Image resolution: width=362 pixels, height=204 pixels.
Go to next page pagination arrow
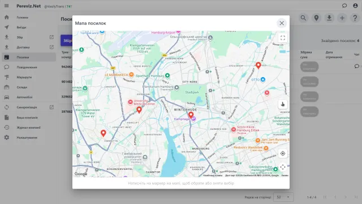(346, 197)
